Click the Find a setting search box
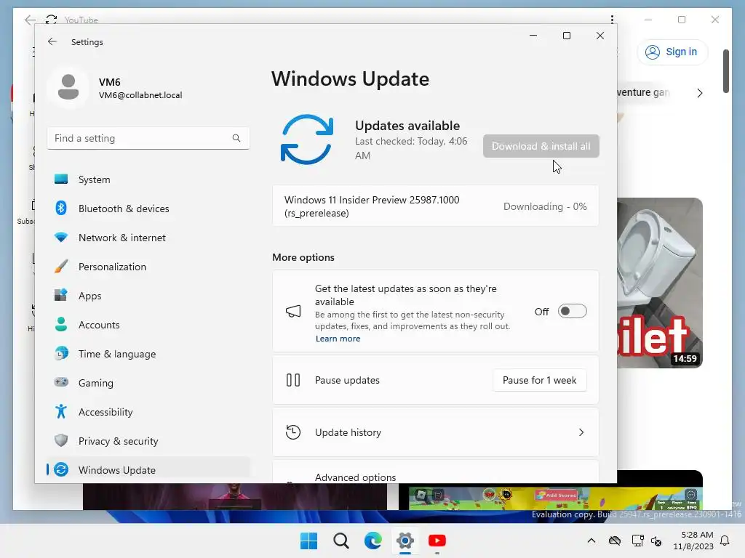Image resolution: width=745 pixels, height=558 pixels. click(148, 138)
